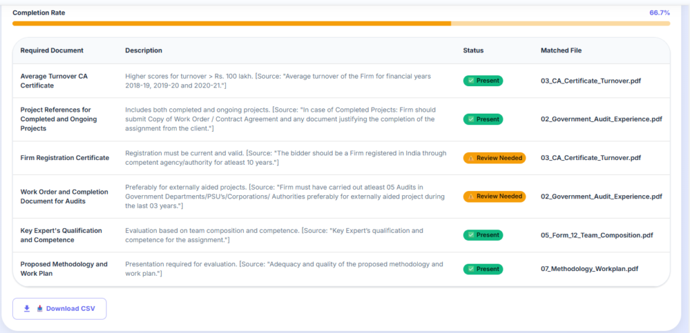Click the Required Document column header
The width and height of the screenshot is (690, 333).
tap(52, 50)
